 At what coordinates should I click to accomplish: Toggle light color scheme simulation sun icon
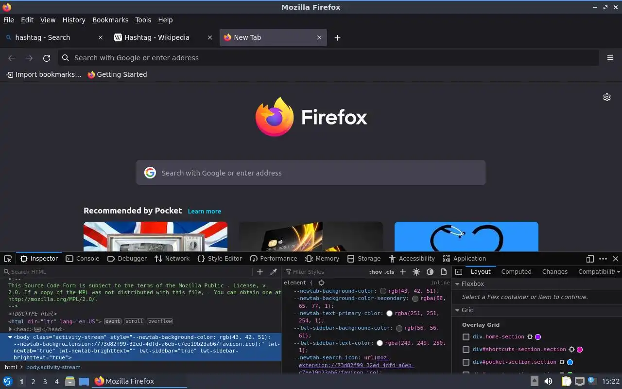coord(416,272)
